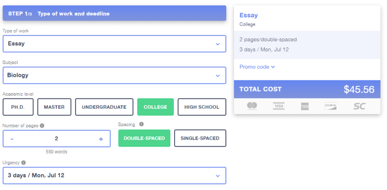387x190 pixels.
Task: Click the Spacing info icon
Action: tap(141, 125)
